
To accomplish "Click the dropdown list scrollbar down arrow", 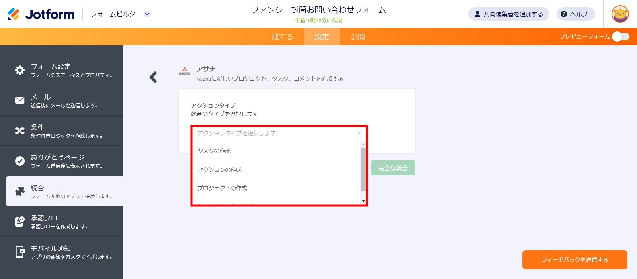I will [x=363, y=201].
